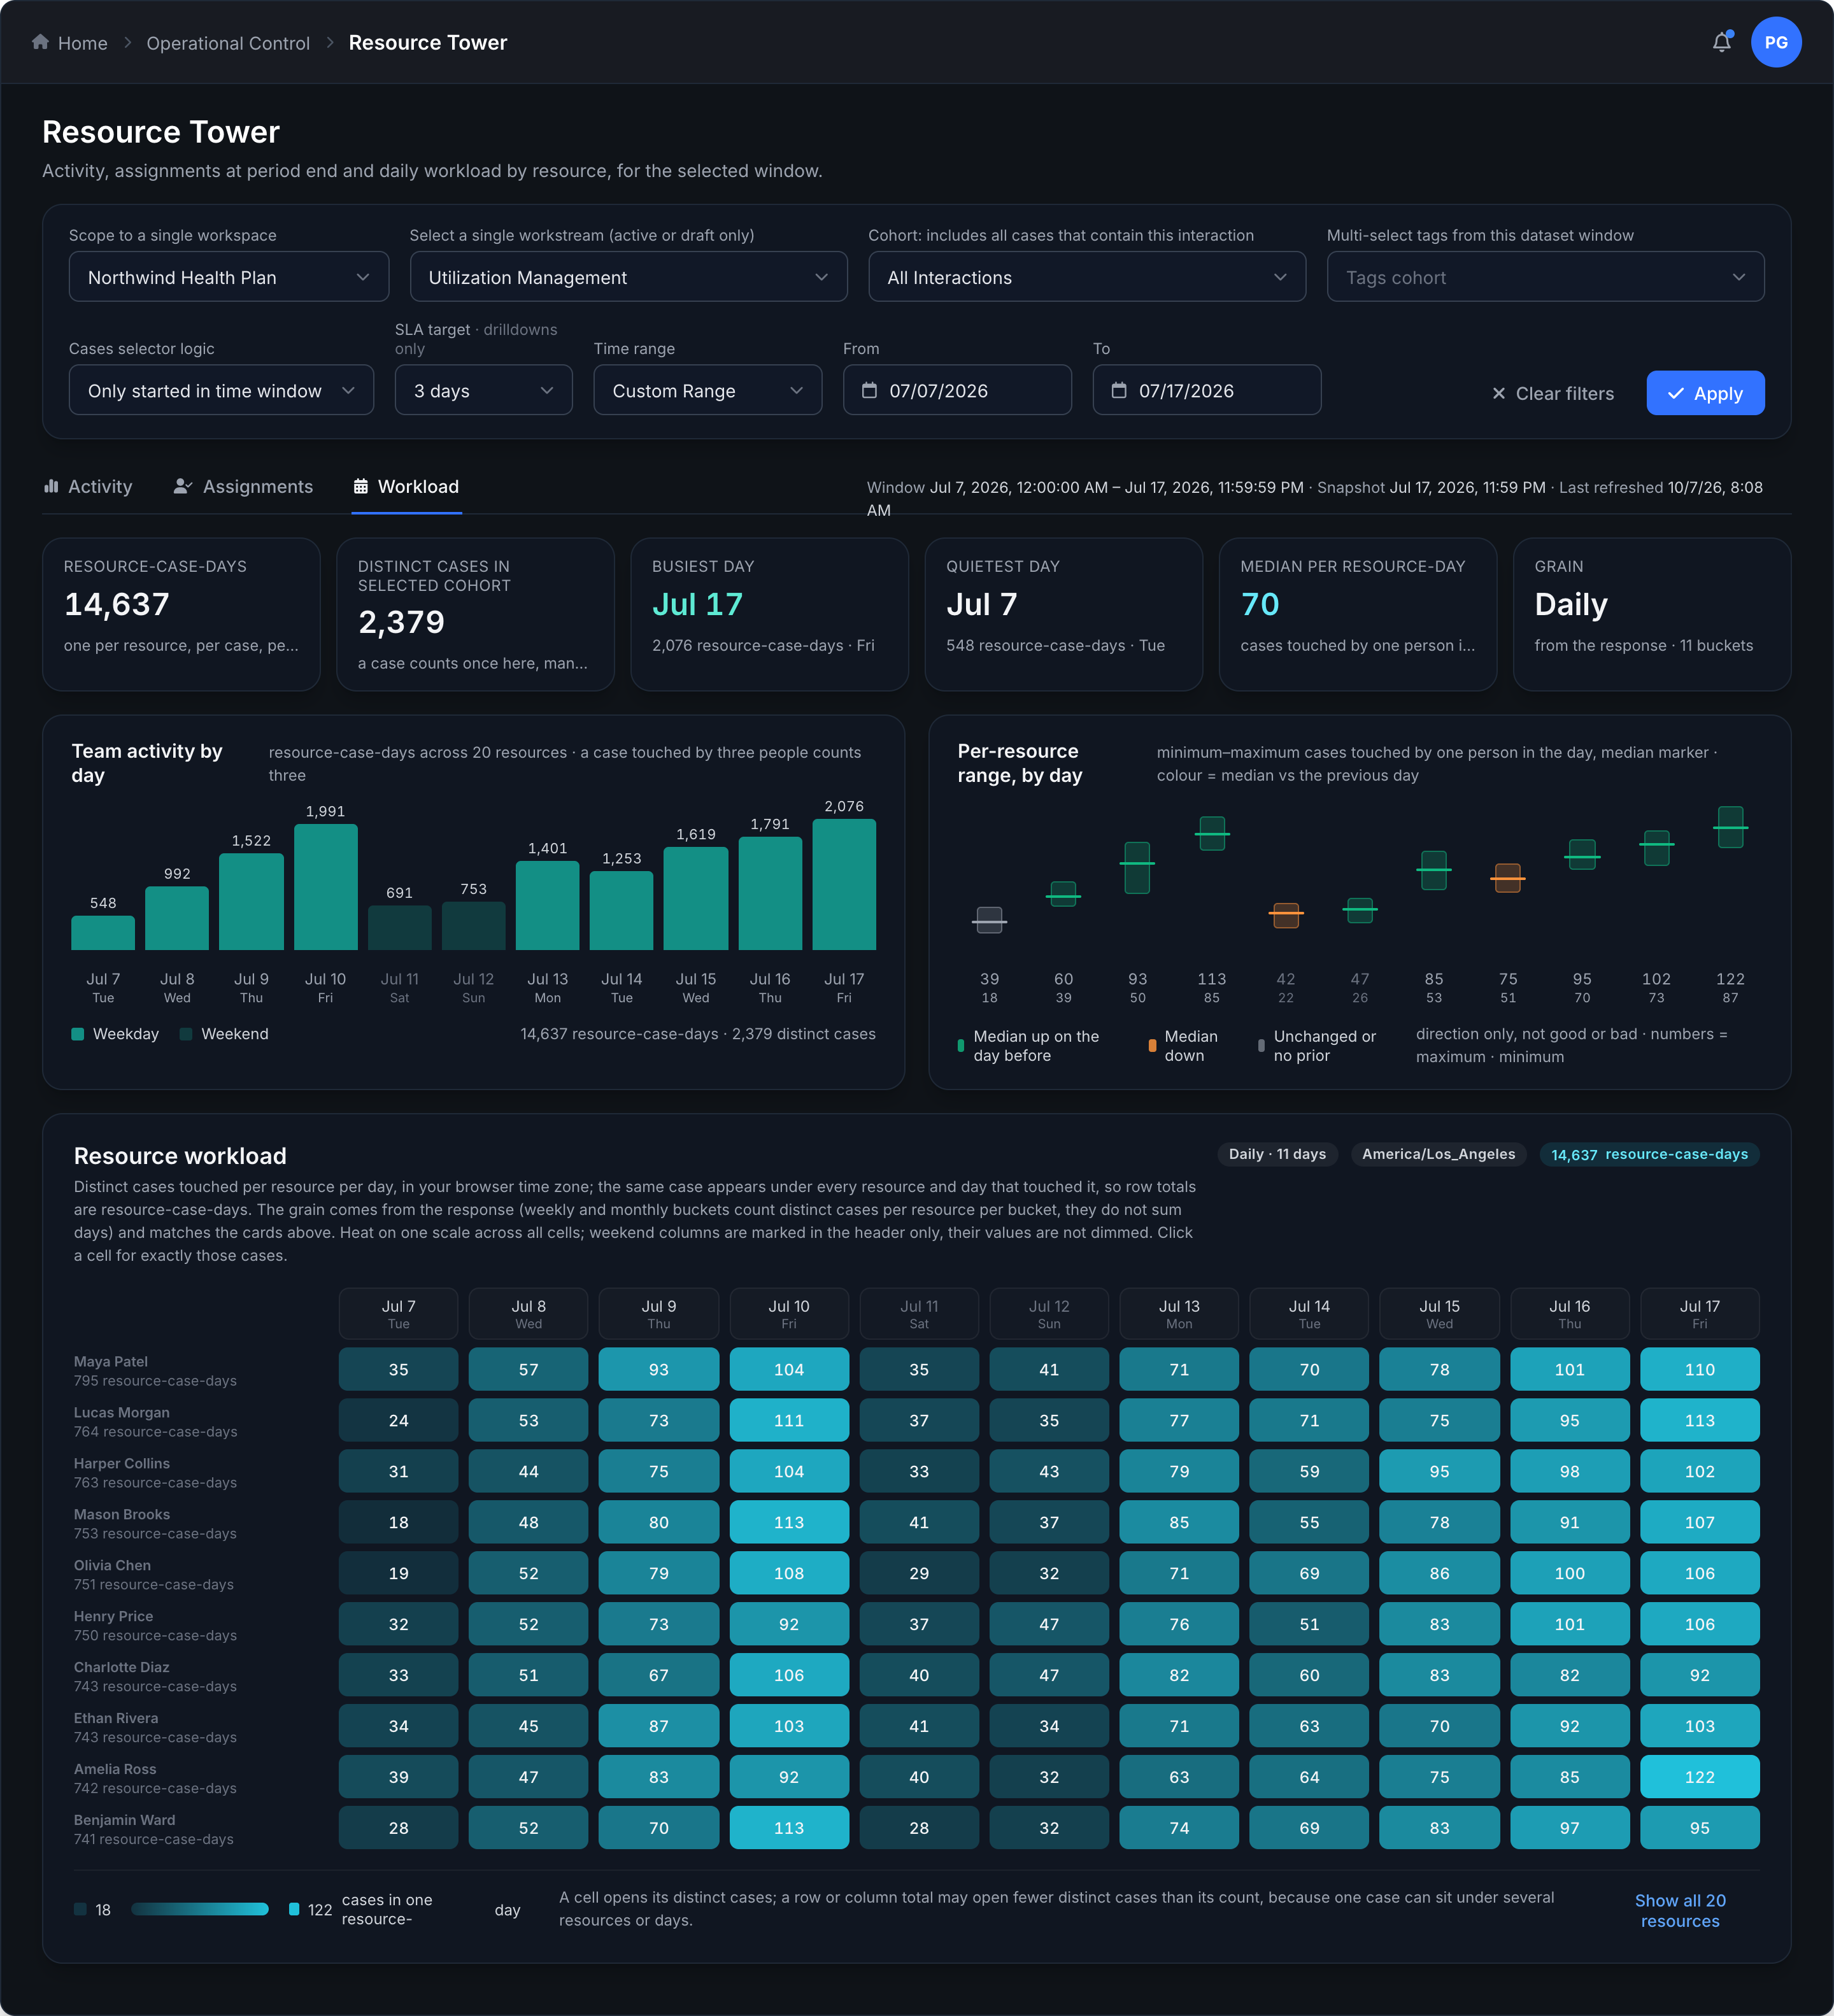Viewport: 1834px width, 2016px height.
Task: Click the 14,637 resource-case-days chip
Action: pyautogui.click(x=1649, y=1154)
